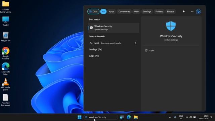Click the Windows Start button
Viewport: 215px width, 121px height.
[x=79, y=117]
